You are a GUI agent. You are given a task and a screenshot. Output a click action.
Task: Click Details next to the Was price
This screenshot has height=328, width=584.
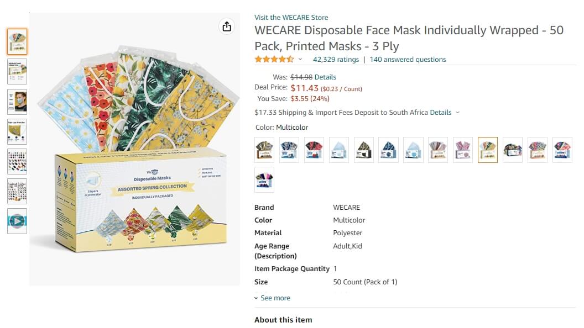tap(325, 77)
